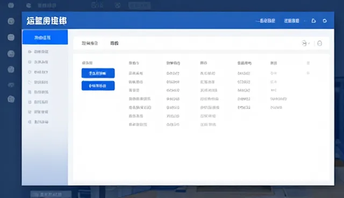
Task: Select the highlighted blue item atop the sidebar
Action: point(45,38)
